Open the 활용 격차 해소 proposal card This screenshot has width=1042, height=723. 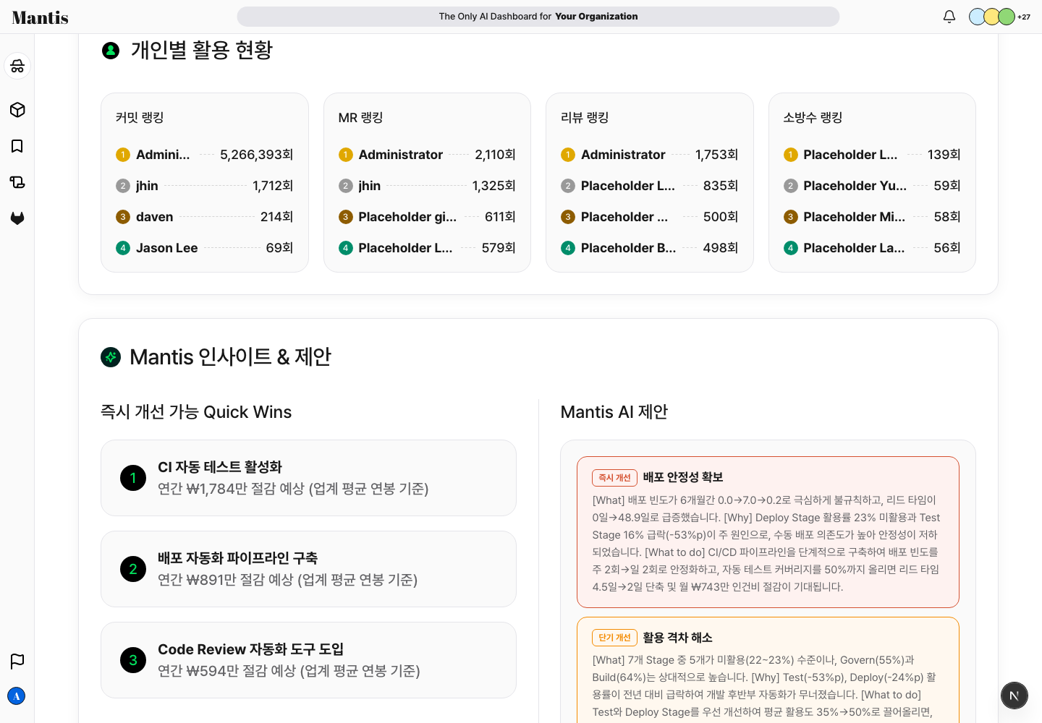(768, 670)
